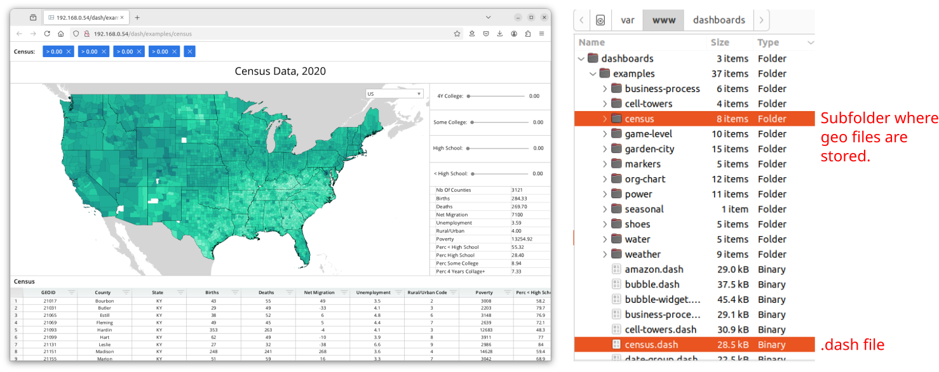This screenshot has width=939, height=372.
Task: Click the County column filter icon
Action: click(126, 293)
